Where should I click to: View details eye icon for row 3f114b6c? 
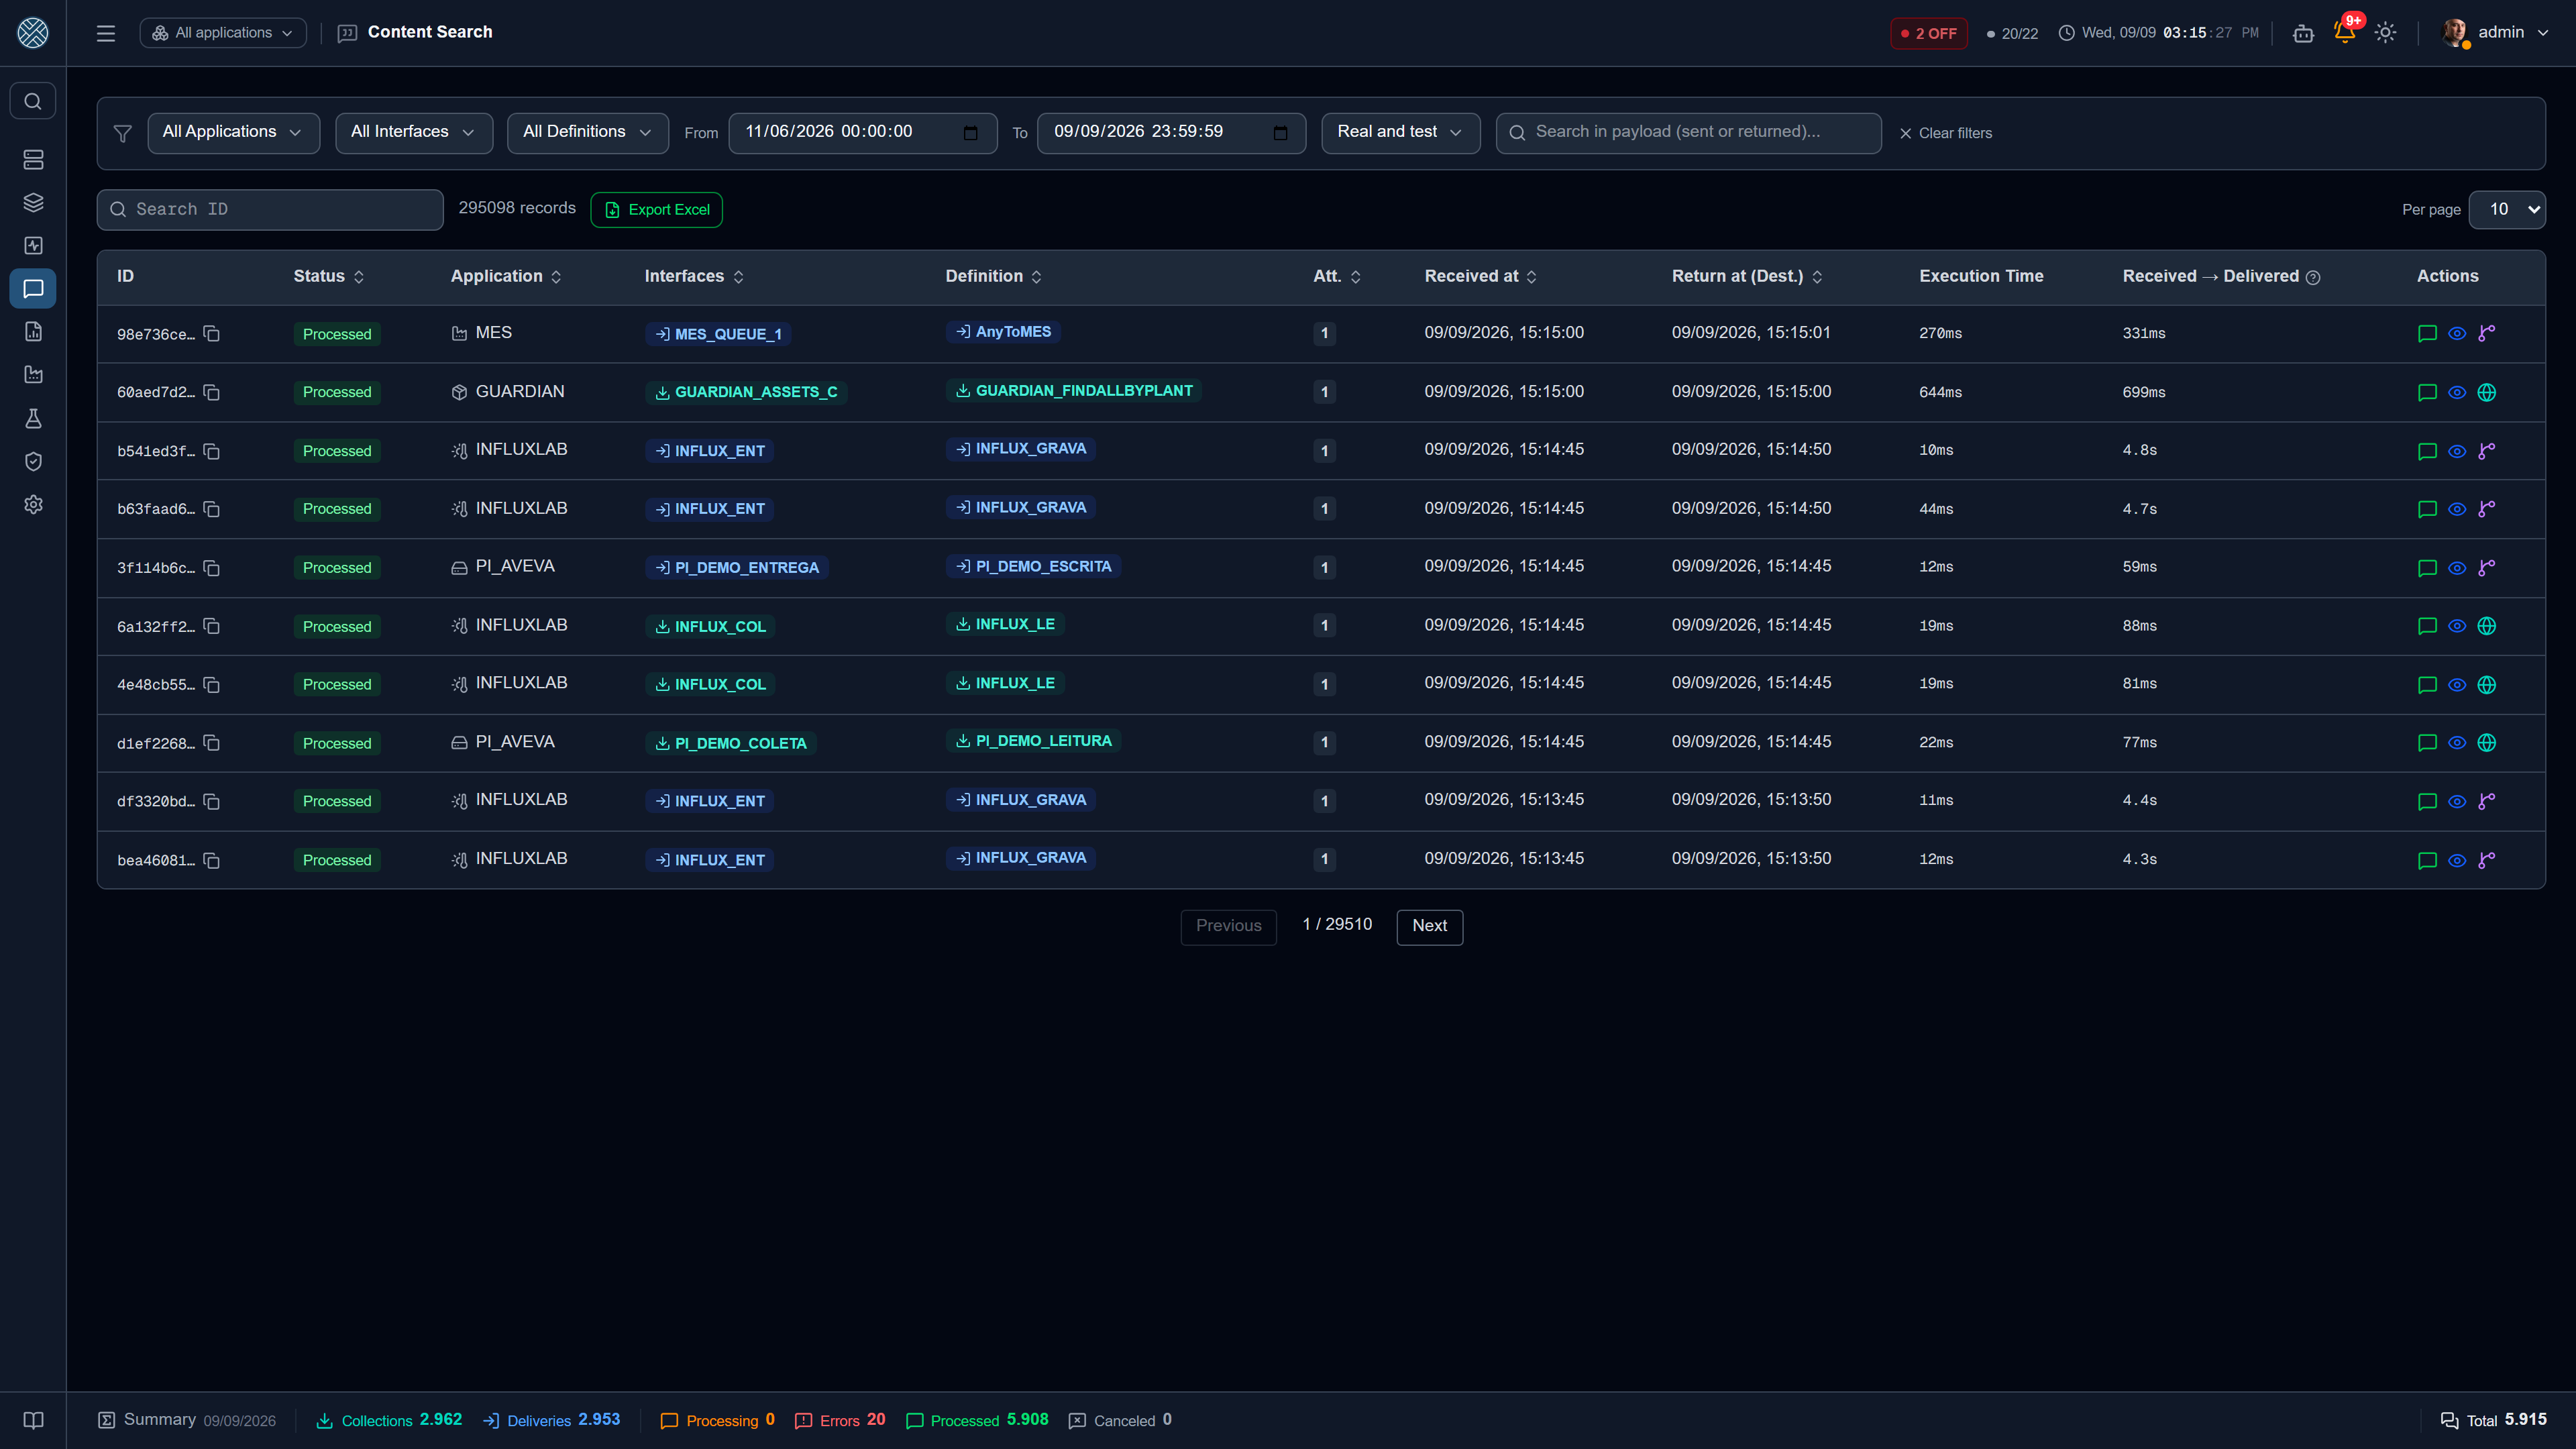coord(2457,568)
